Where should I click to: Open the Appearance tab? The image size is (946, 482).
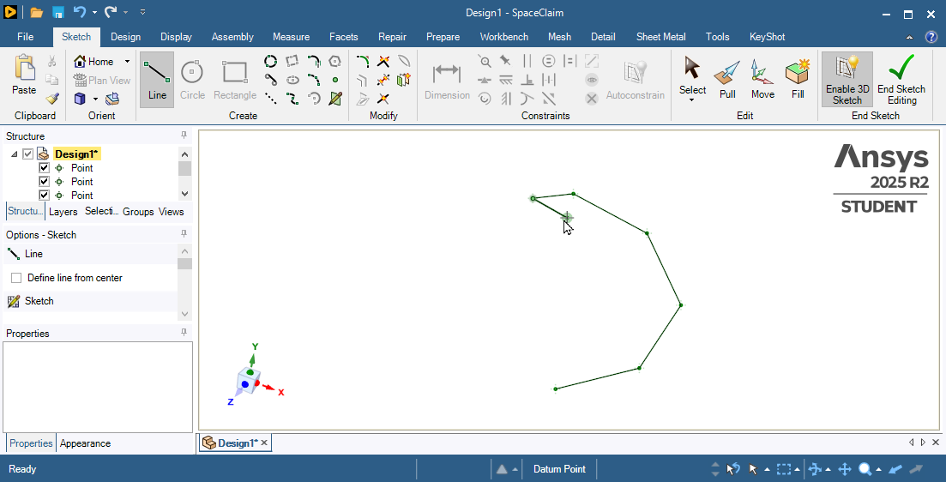tap(85, 443)
